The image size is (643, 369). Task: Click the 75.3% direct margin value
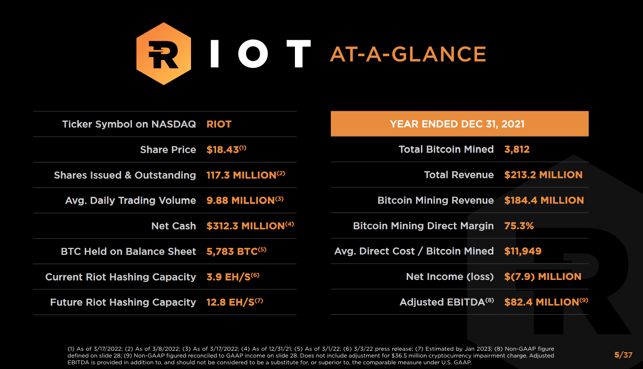point(519,226)
